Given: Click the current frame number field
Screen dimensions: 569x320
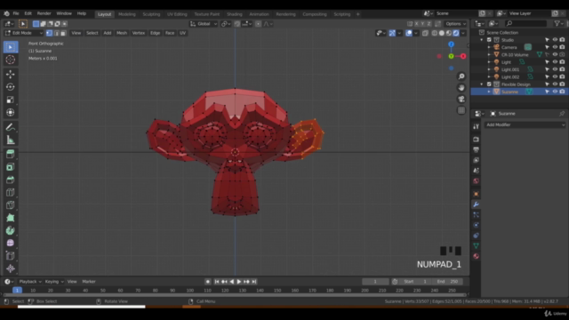Looking at the screenshot, I should 375,282.
